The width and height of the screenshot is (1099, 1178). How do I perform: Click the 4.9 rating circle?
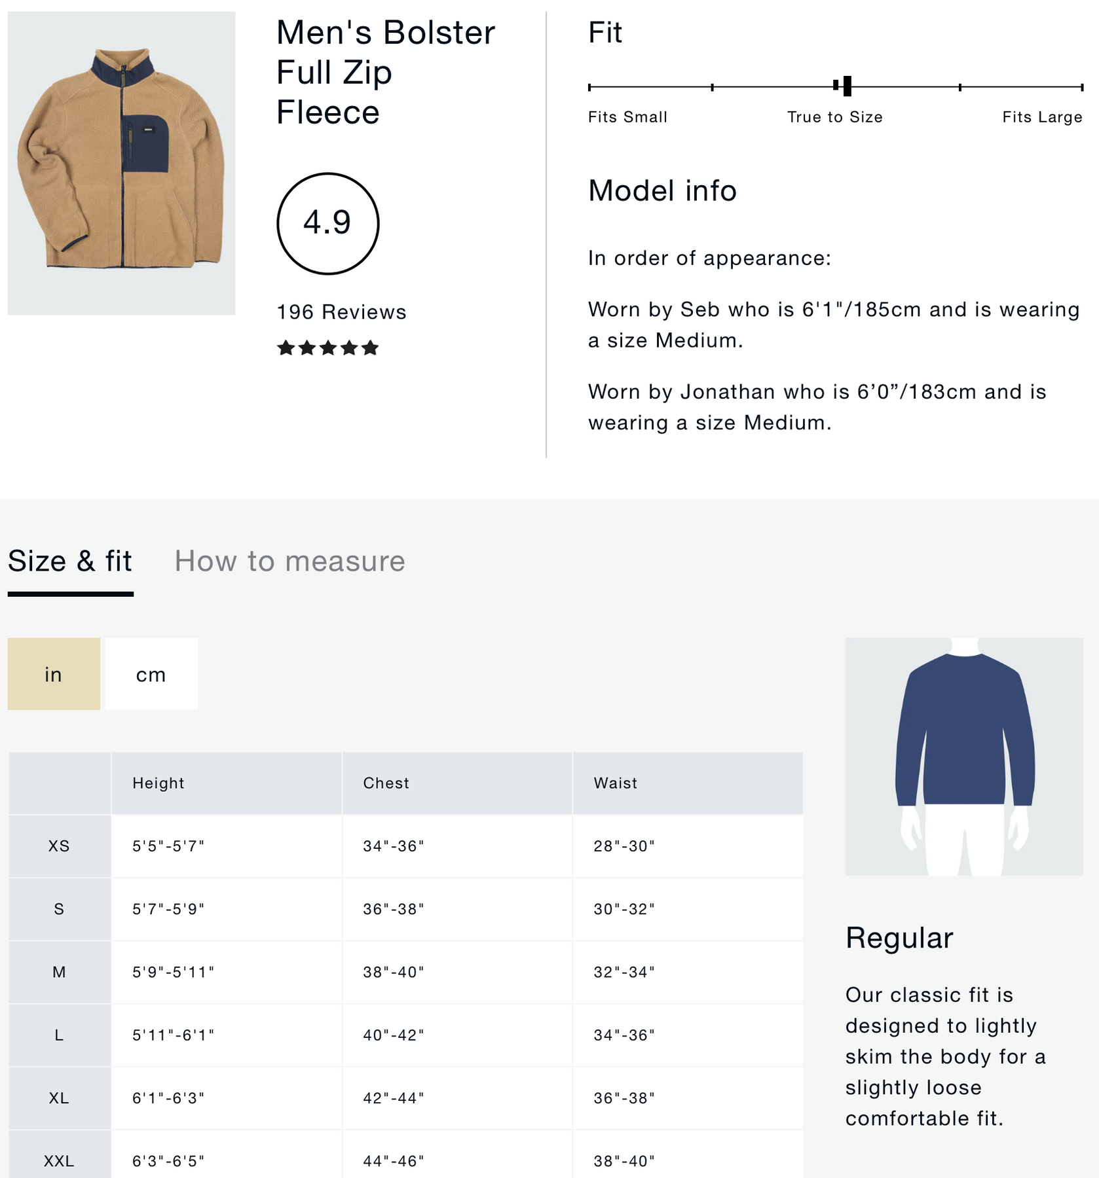click(x=327, y=223)
